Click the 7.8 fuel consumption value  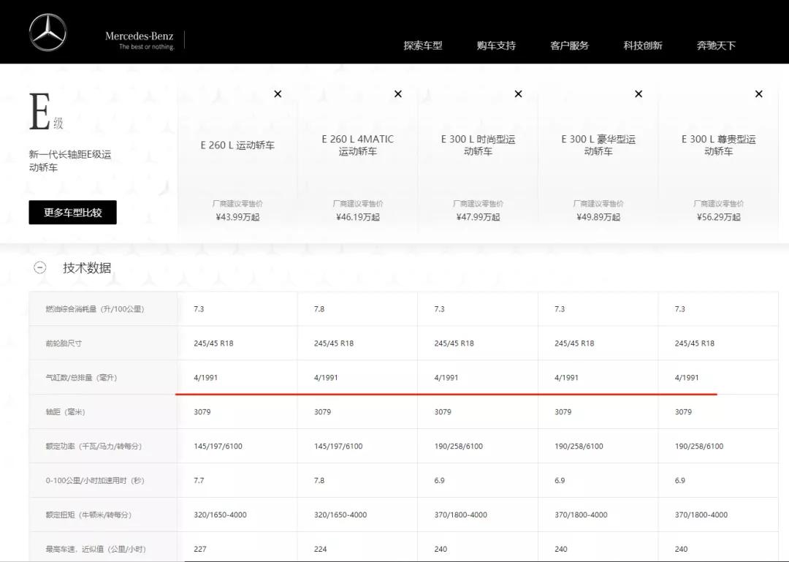coord(319,309)
